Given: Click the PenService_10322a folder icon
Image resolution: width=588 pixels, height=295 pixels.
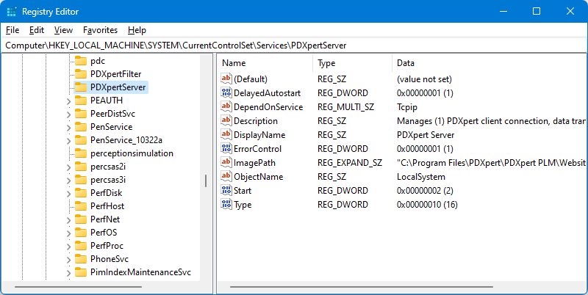Looking at the screenshot, I should (x=81, y=140).
